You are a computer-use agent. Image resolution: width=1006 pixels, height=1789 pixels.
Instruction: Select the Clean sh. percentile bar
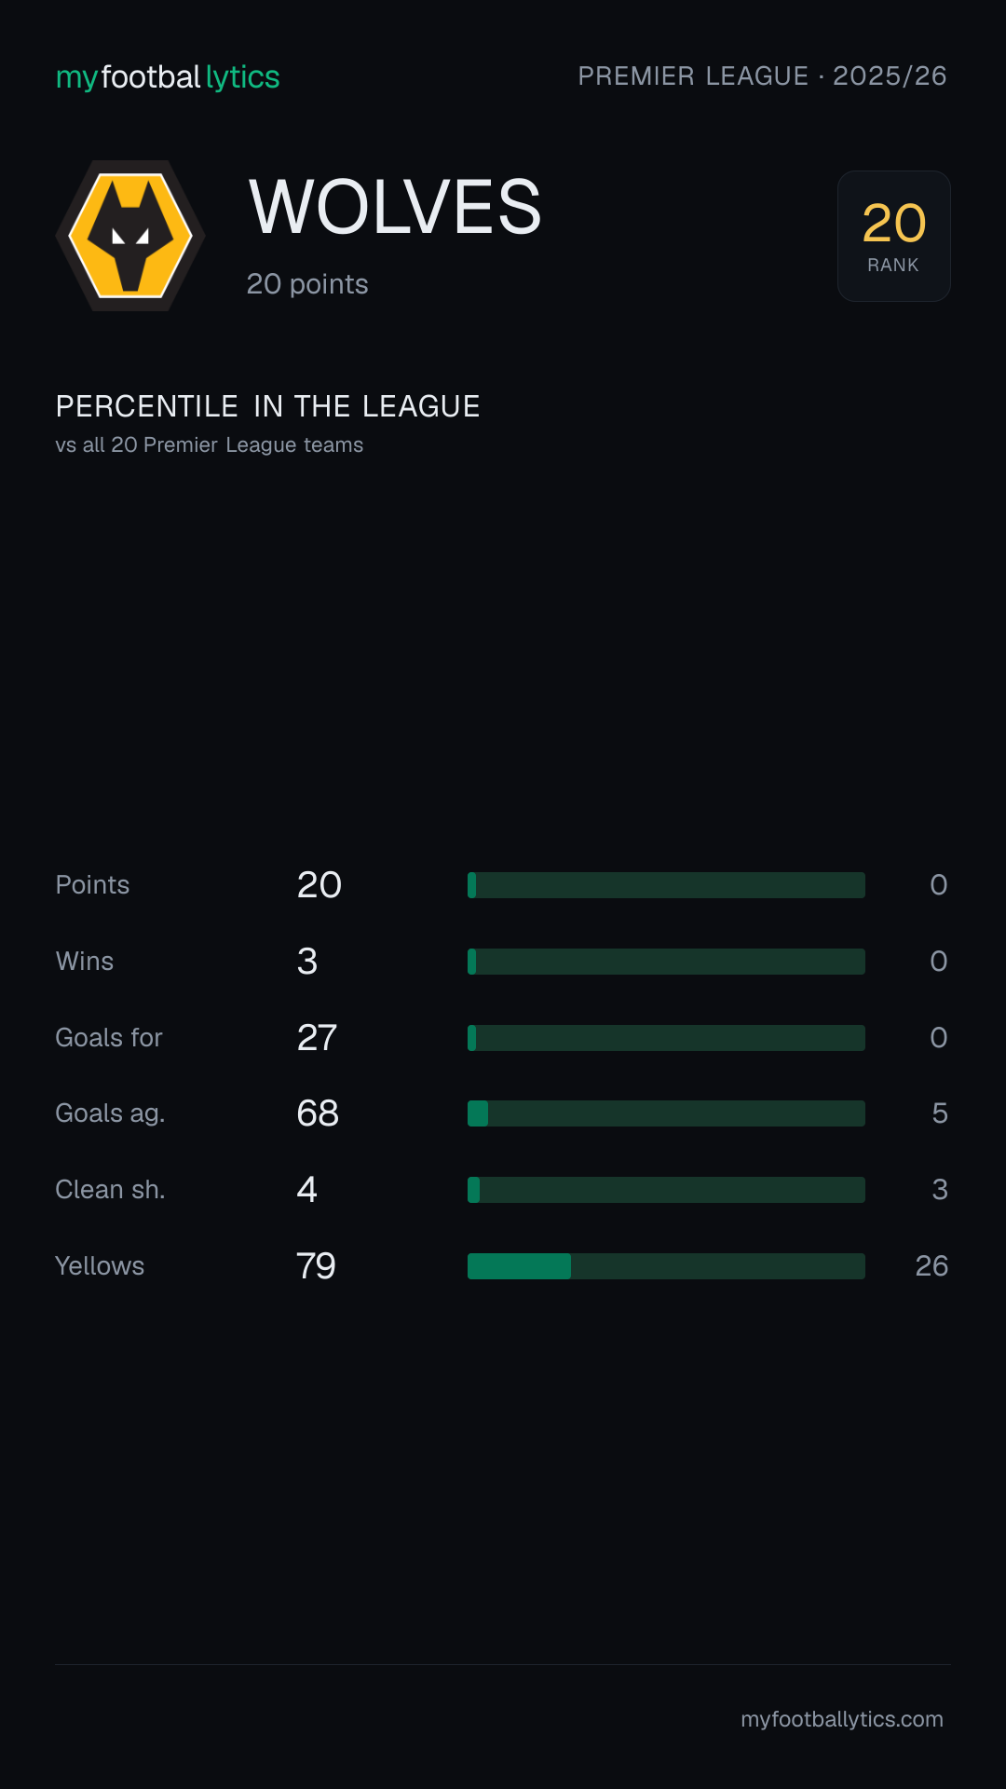[666, 1190]
